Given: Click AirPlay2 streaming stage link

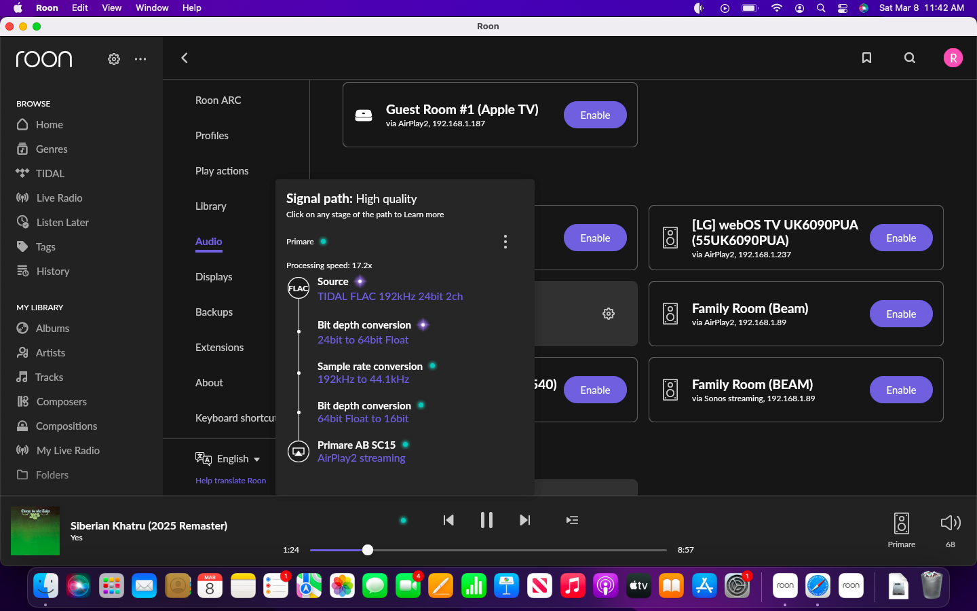Looking at the screenshot, I should pos(362,458).
